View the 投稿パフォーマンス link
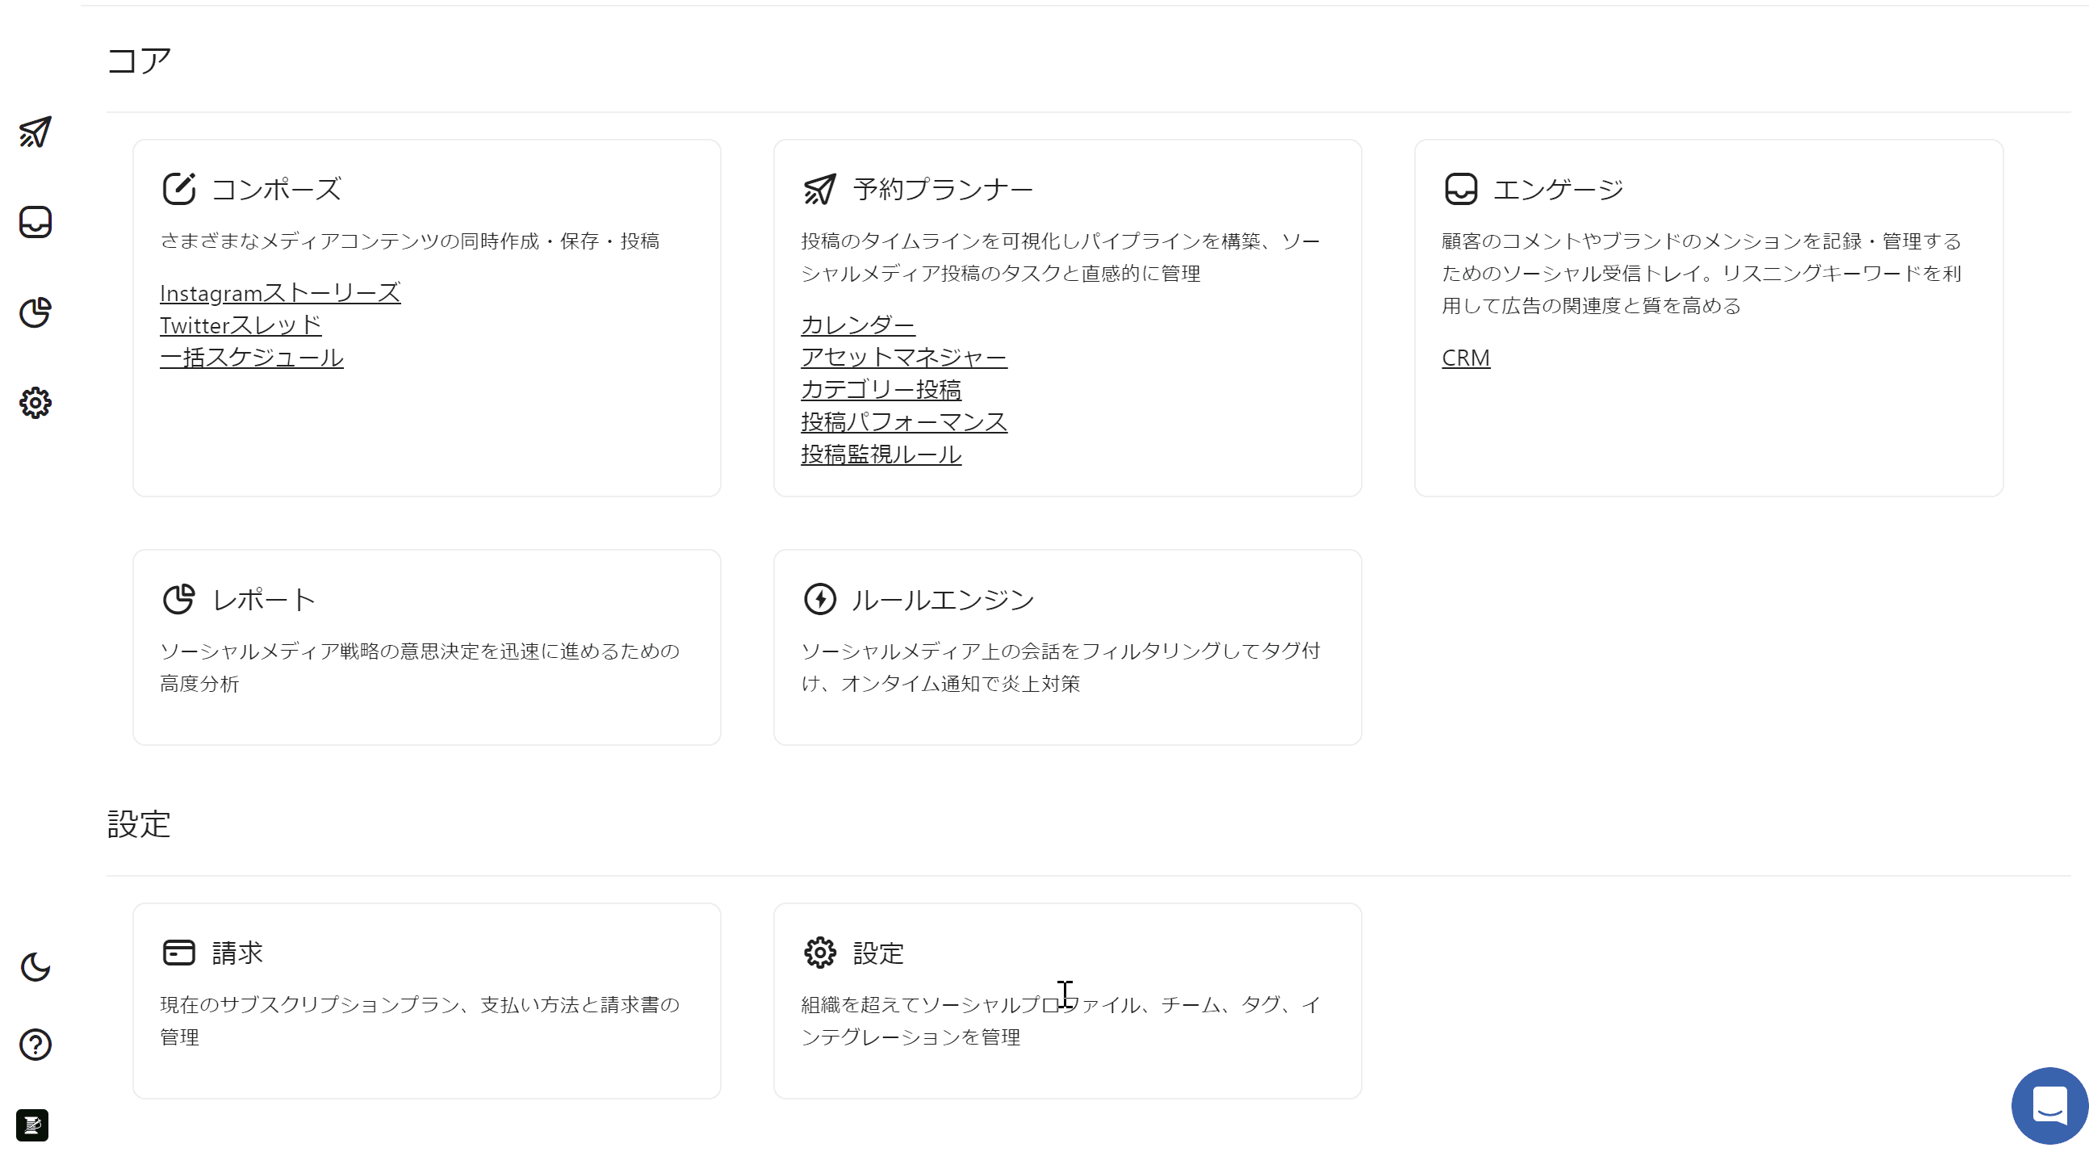This screenshot has height=1156, width=2089. click(903, 423)
